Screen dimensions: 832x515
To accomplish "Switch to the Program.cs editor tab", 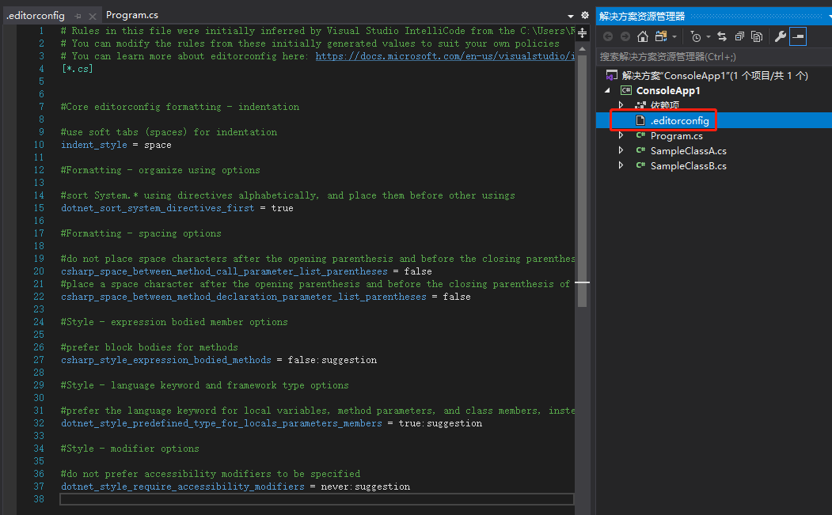I will [x=131, y=13].
